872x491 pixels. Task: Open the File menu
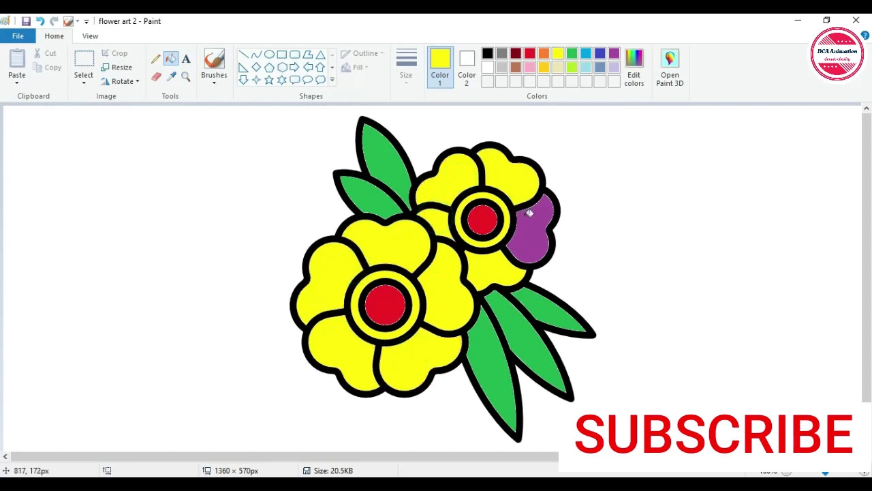point(18,36)
